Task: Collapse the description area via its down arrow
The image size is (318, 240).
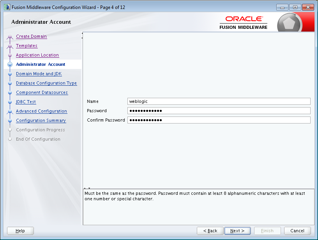Action: coord(89,188)
